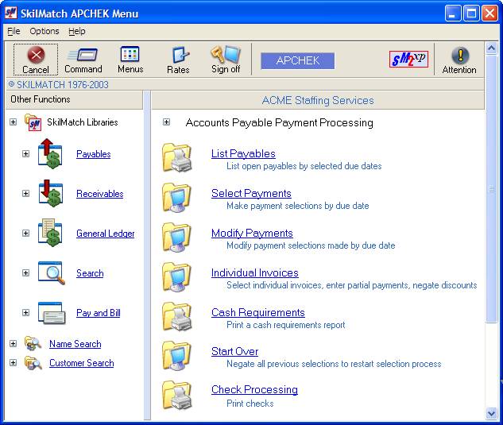This screenshot has height=425, width=503.
Task: Open the Select Payments link
Action: [x=251, y=193]
